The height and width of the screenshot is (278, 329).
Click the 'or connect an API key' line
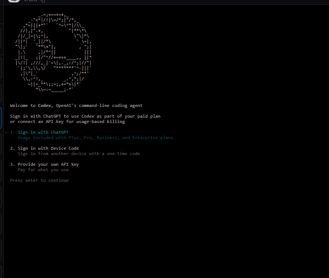coord(67,122)
